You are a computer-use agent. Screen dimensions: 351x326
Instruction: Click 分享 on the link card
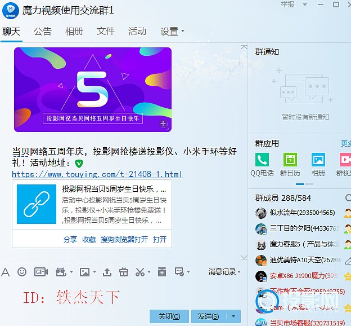[x=70, y=240]
